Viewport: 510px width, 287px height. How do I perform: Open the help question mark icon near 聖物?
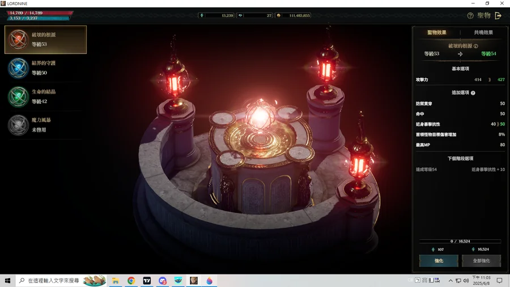click(x=470, y=16)
